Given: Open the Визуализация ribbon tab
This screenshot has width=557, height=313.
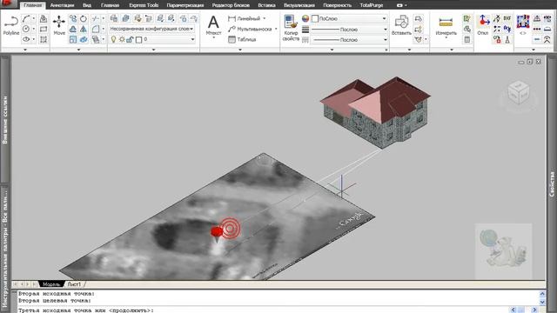Looking at the screenshot, I should coord(299,5).
